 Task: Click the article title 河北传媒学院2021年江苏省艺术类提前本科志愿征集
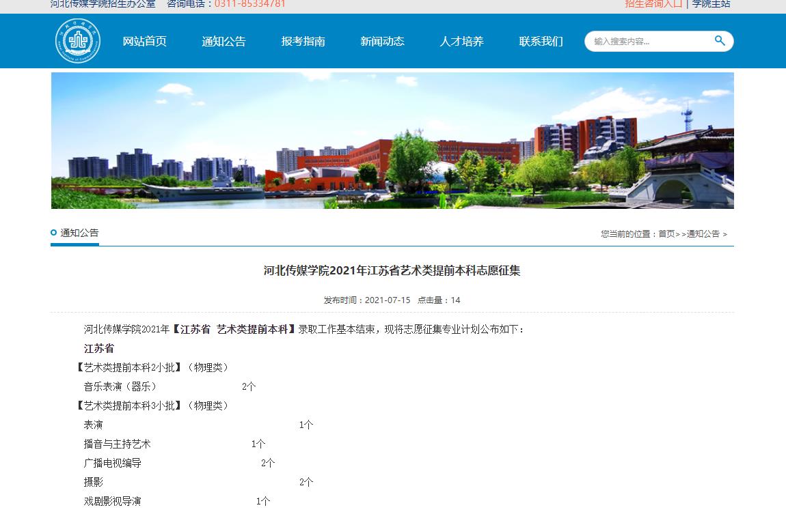[x=392, y=271]
